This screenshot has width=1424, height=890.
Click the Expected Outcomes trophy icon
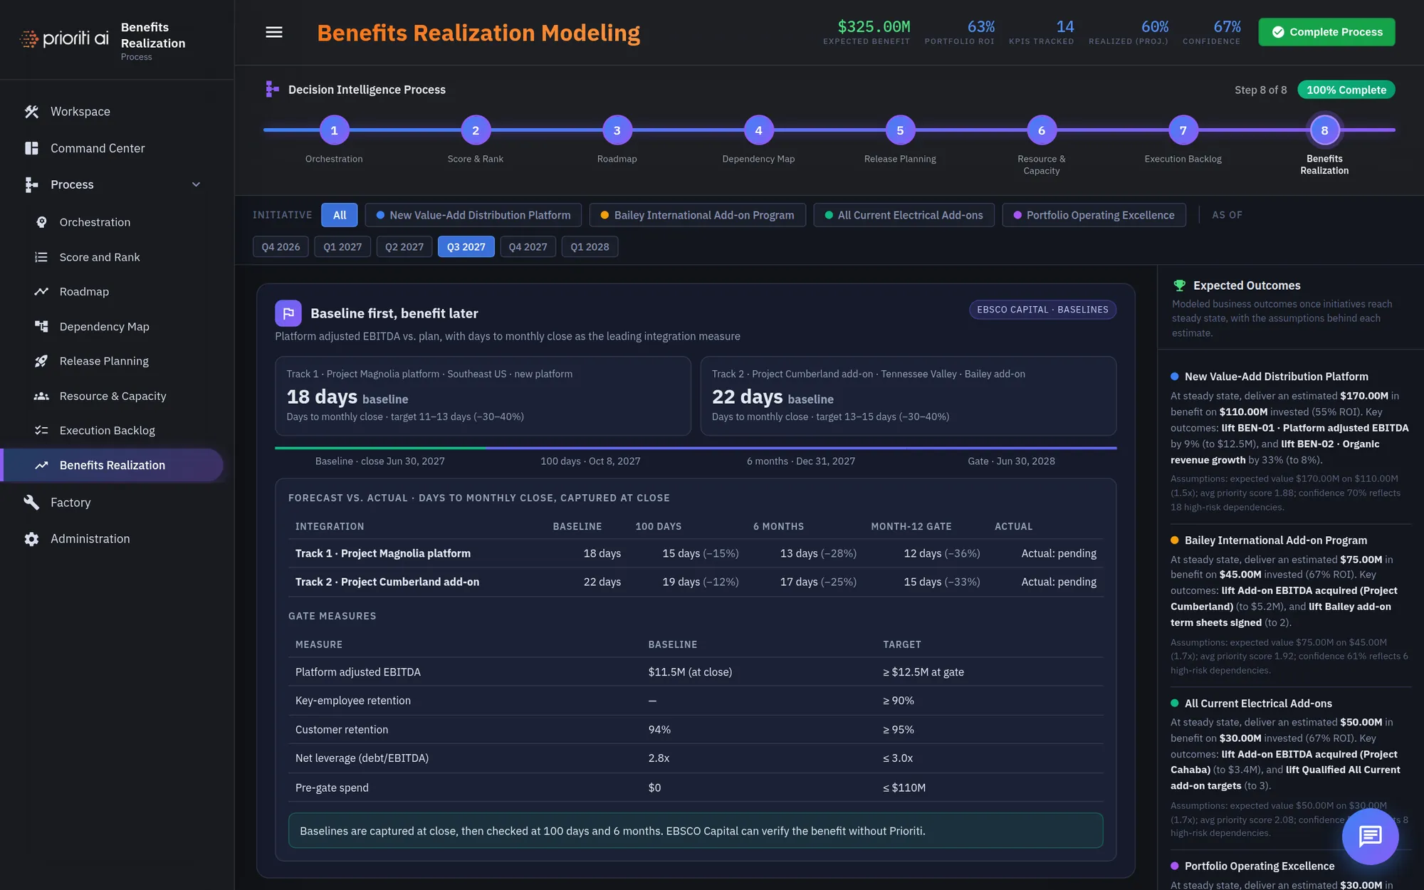[x=1179, y=286]
